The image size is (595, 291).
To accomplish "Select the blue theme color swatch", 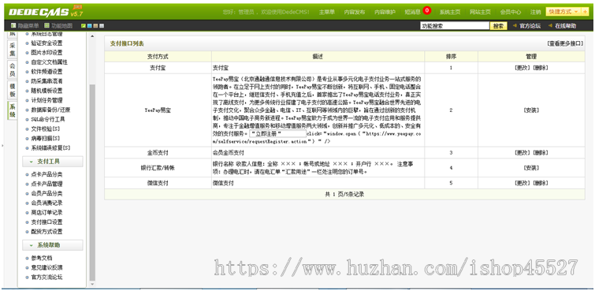I will pyautogui.click(x=90, y=26).
